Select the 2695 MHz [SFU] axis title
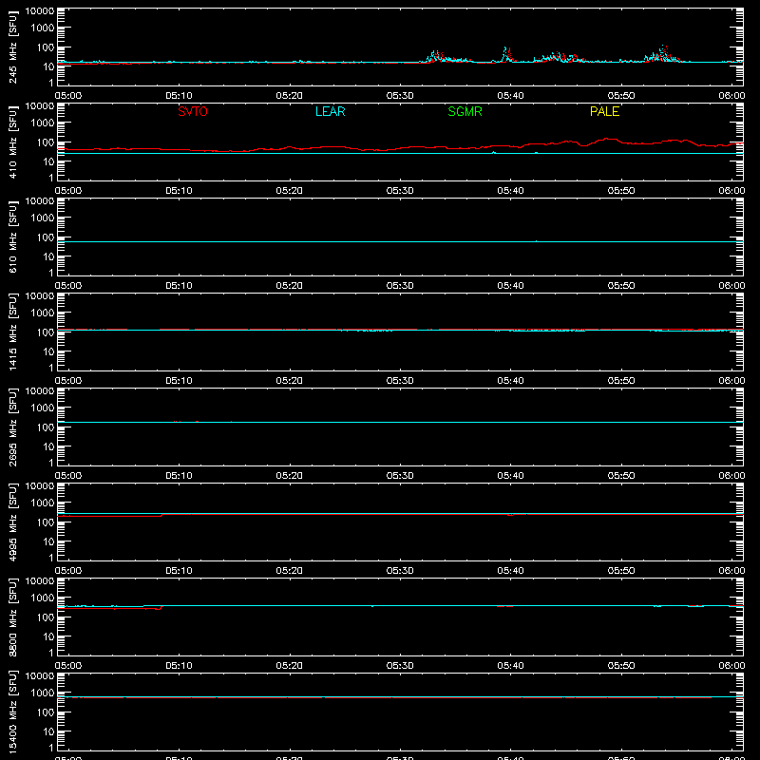This screenshot has width=760, height=760. pos(12,427)
